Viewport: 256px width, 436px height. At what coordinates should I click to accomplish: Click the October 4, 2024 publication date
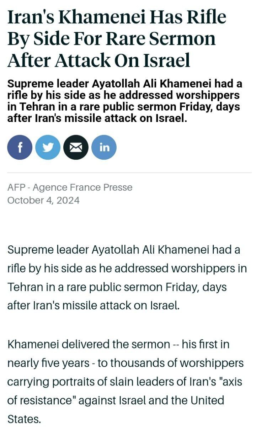[43, 200]
